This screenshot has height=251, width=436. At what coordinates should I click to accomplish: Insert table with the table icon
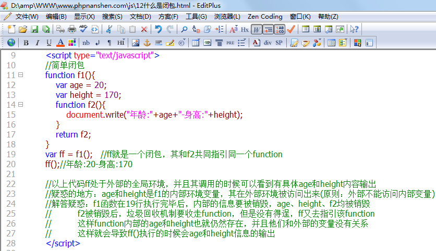click(x=196, y=43)
